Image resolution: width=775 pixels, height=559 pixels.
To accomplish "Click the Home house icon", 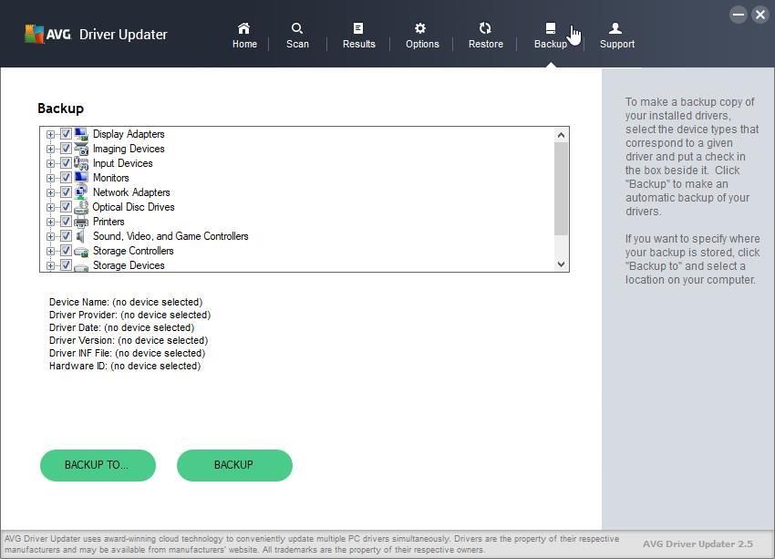I will coord(244,28).
